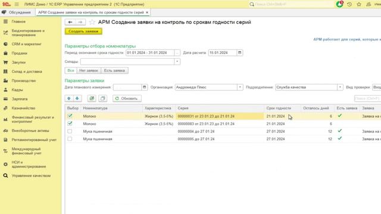The height and width of the screenshot is (214, 381).
Task: Click the uncheck all rows icon
Action: pos(103,98)
